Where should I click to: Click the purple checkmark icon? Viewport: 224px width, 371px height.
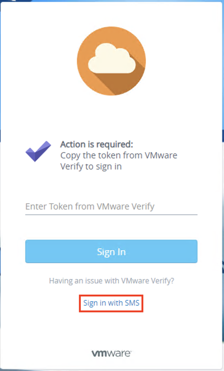[x=38, y=151]
